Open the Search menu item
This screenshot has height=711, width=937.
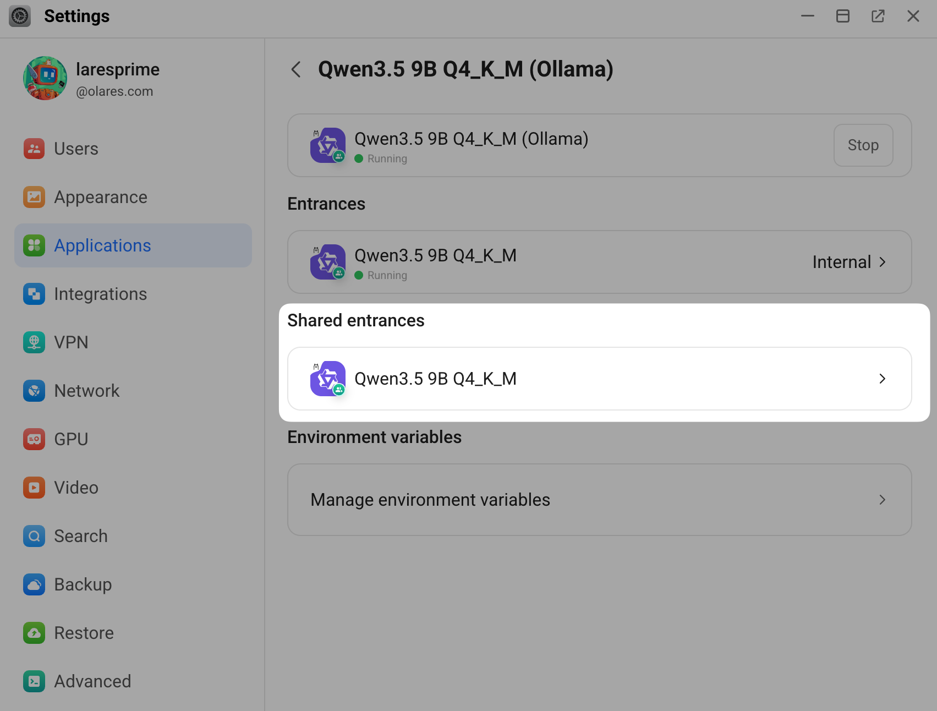(81, 536)
